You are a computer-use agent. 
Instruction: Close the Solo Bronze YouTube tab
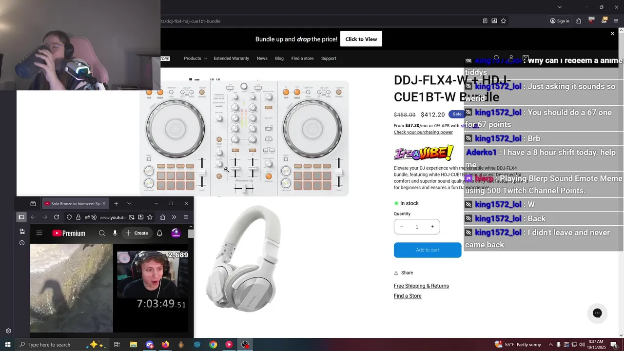pyautogui.click(x=104, y=203)
